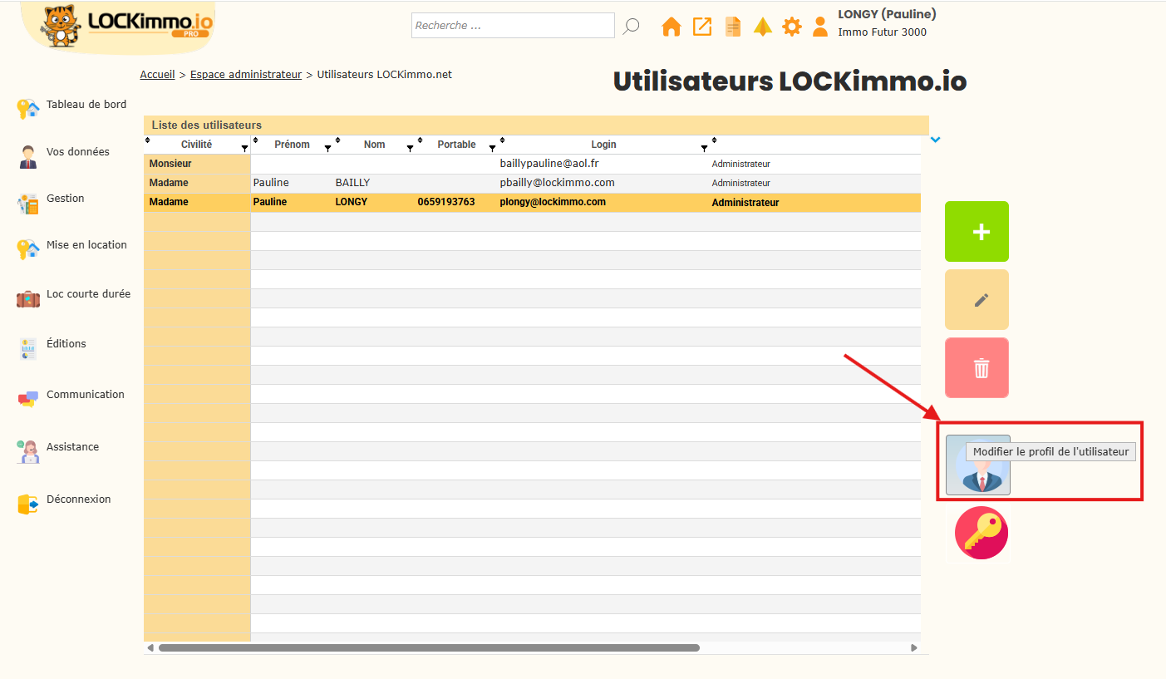Delete the user with the red trash button
The height and width of the screenshot is (679, 1166).
(977, 368)
